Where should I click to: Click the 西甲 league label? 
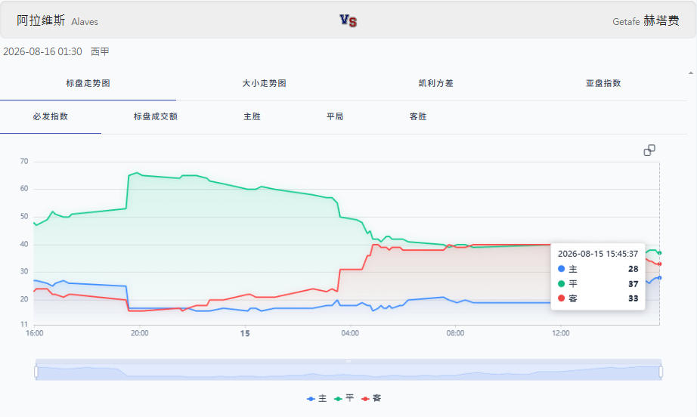[x=100, y=52]
